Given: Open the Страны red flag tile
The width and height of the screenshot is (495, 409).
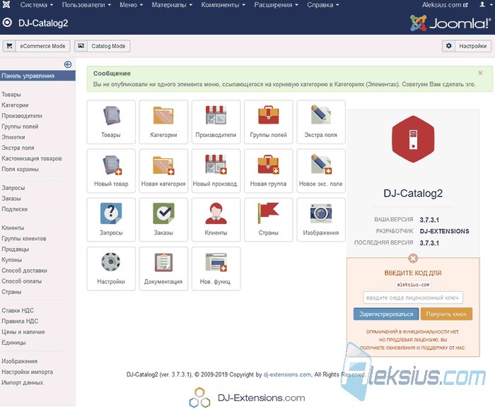Looking at the screenshot, I should pos(268,220).
